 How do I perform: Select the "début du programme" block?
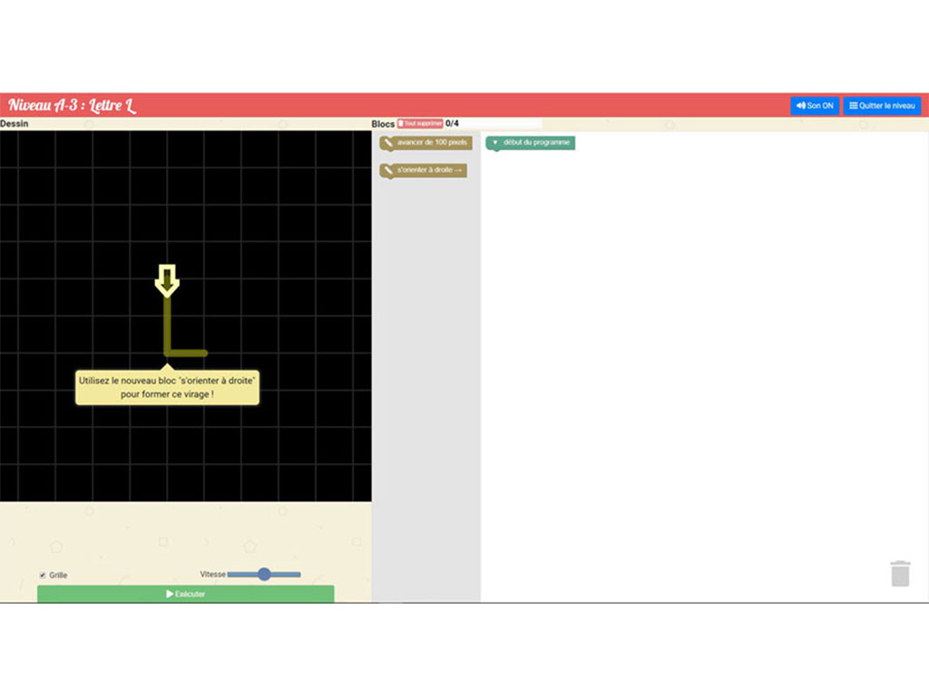coord(536,143)
